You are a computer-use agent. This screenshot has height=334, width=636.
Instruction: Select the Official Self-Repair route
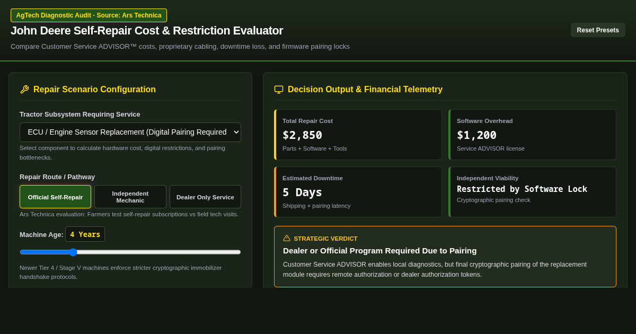[56, 197]
